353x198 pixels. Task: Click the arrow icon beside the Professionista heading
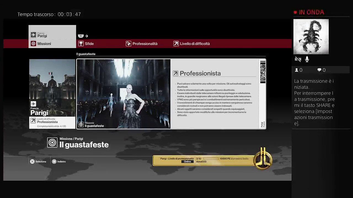175,73
